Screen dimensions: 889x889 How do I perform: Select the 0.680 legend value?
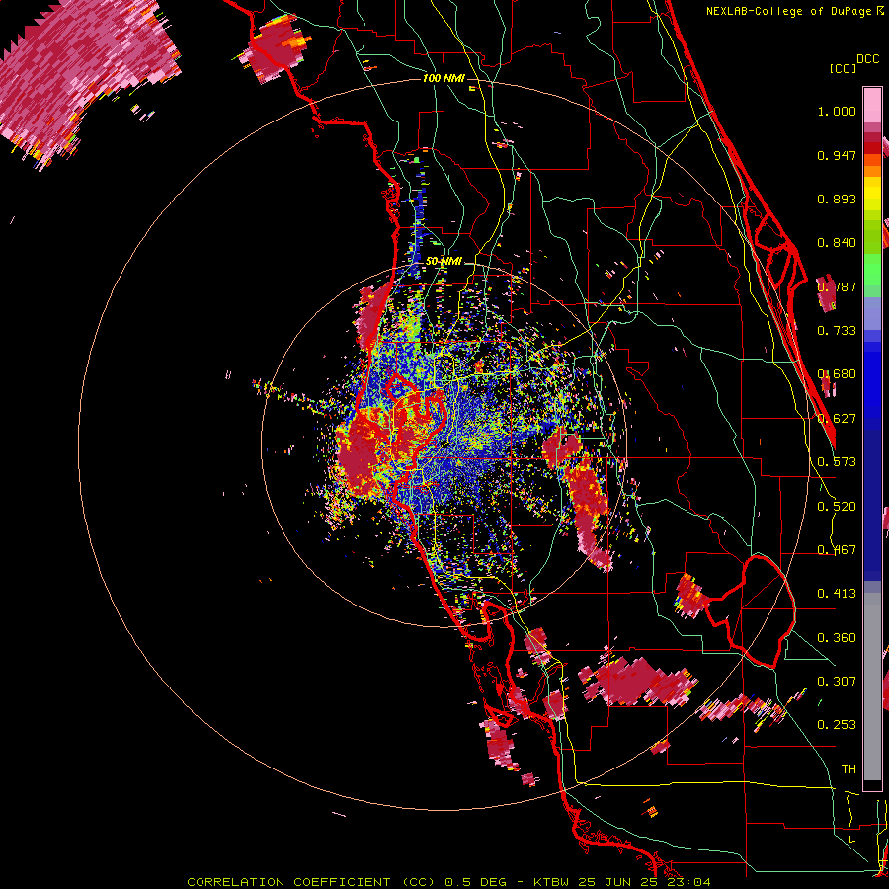point(837,374)
